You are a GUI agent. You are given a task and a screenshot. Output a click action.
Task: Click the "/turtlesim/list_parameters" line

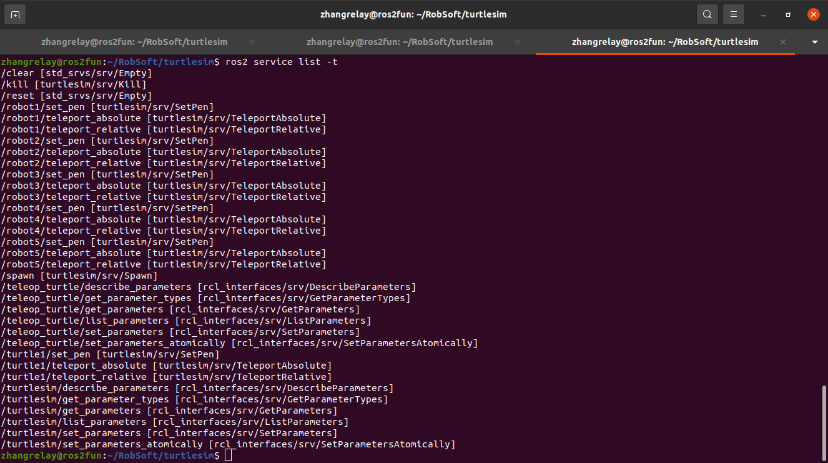coord(175,422)
